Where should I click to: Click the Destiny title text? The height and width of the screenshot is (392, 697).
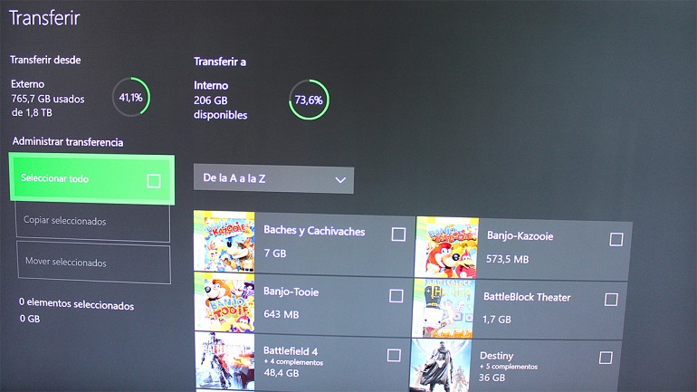[497, 356]
